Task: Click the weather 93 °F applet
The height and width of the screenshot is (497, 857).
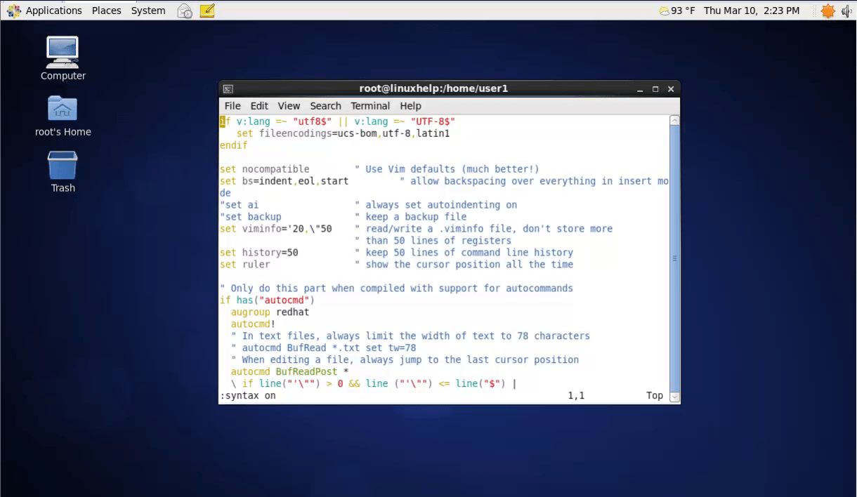Action: click(676, 11)
